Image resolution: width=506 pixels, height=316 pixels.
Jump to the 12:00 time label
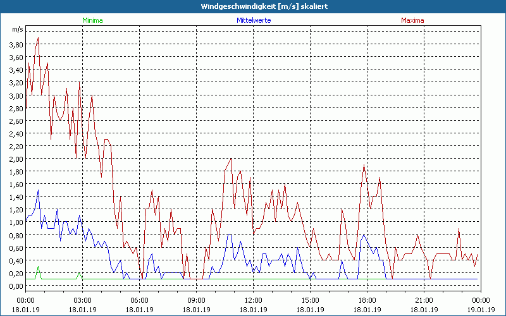253,300
